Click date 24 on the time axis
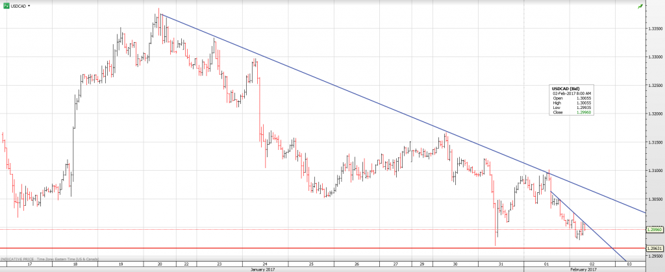 click(266, 264)
